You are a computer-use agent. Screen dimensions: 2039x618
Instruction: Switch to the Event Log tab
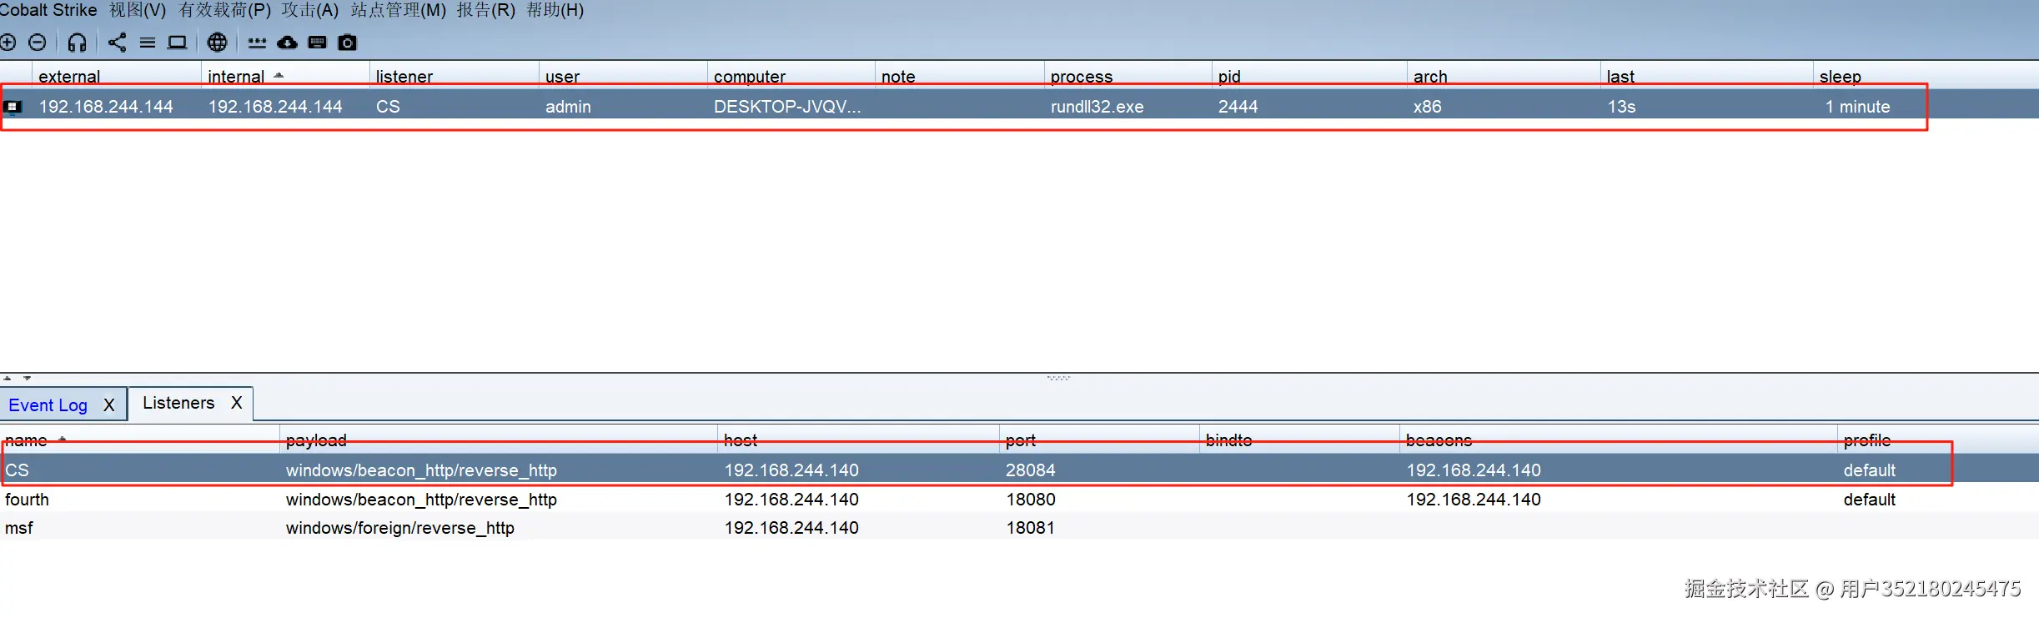click(x=48, y=404)
